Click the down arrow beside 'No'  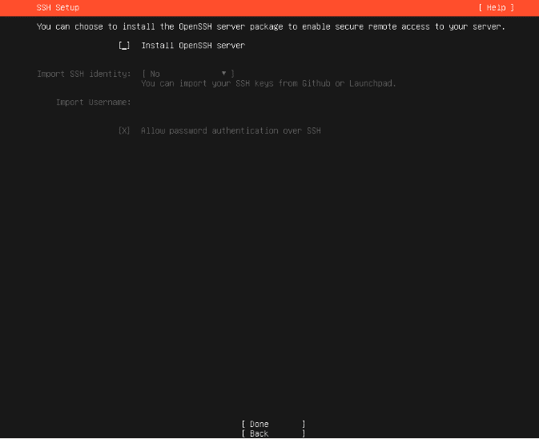click(223, 73)
